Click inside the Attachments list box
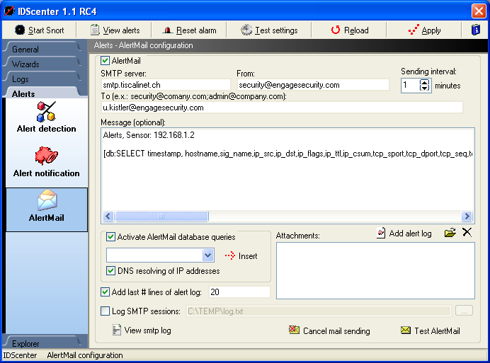The height and width of the screenshot is (363, 490). coord(375,270)
